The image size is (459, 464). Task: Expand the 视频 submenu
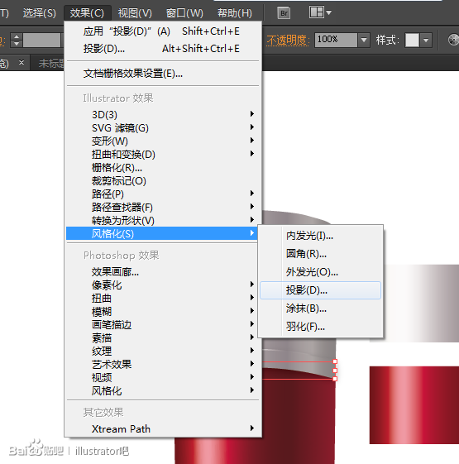pos(162,377)
